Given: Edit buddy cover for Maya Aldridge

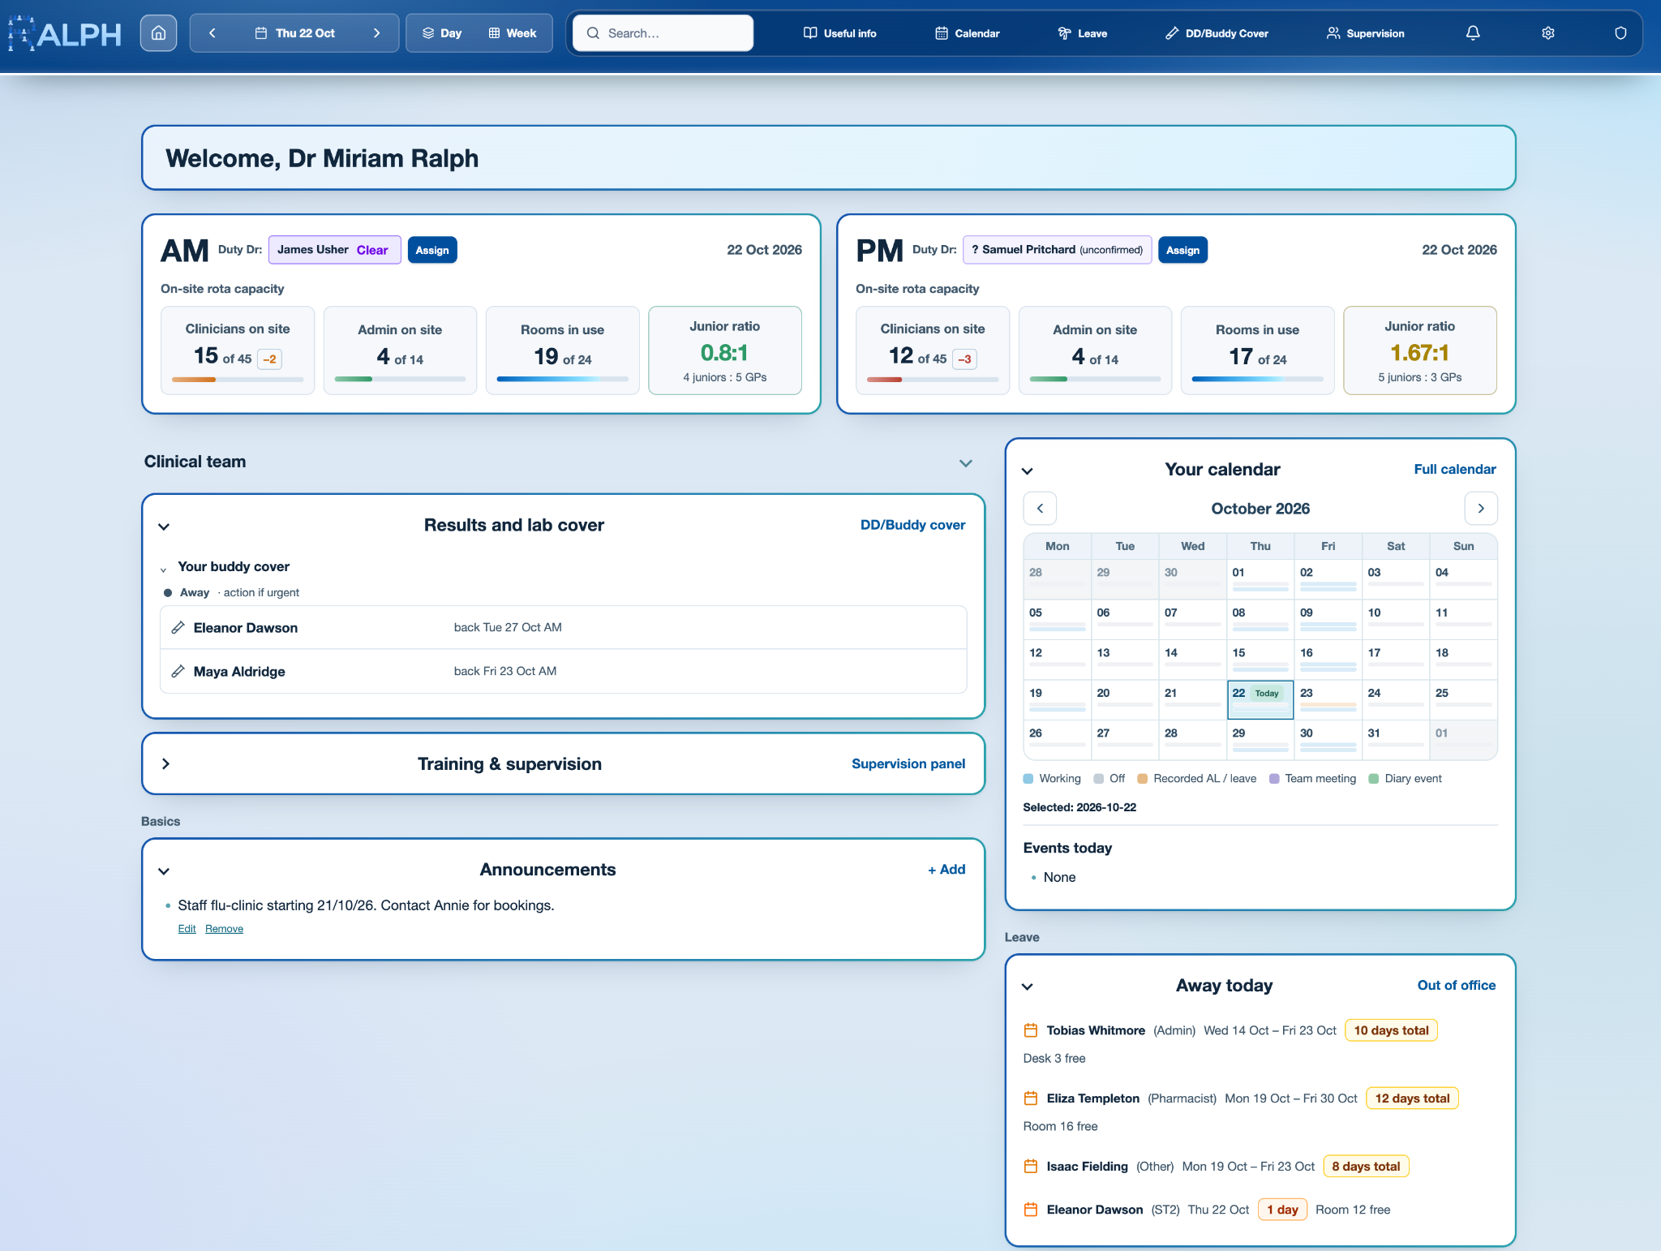Looking at the screenshot, I should click(178, 671).
